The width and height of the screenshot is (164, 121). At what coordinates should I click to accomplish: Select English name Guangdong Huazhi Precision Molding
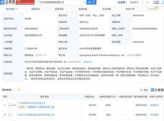[x=102, y=55]
